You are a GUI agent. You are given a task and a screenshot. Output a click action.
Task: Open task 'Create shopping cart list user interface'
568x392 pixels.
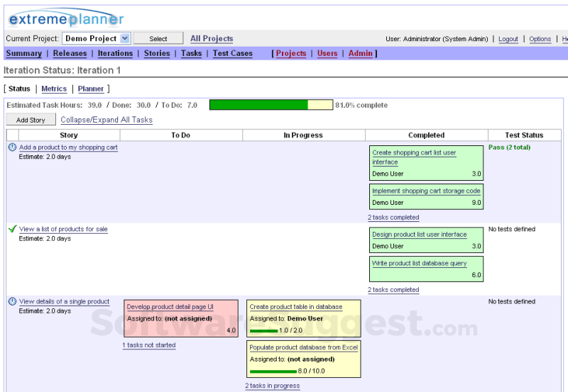click(x=414, y=157)
